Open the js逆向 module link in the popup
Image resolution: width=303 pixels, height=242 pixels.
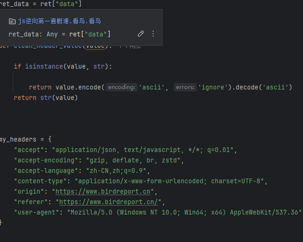pyautogui.click(x=59, y=21)
